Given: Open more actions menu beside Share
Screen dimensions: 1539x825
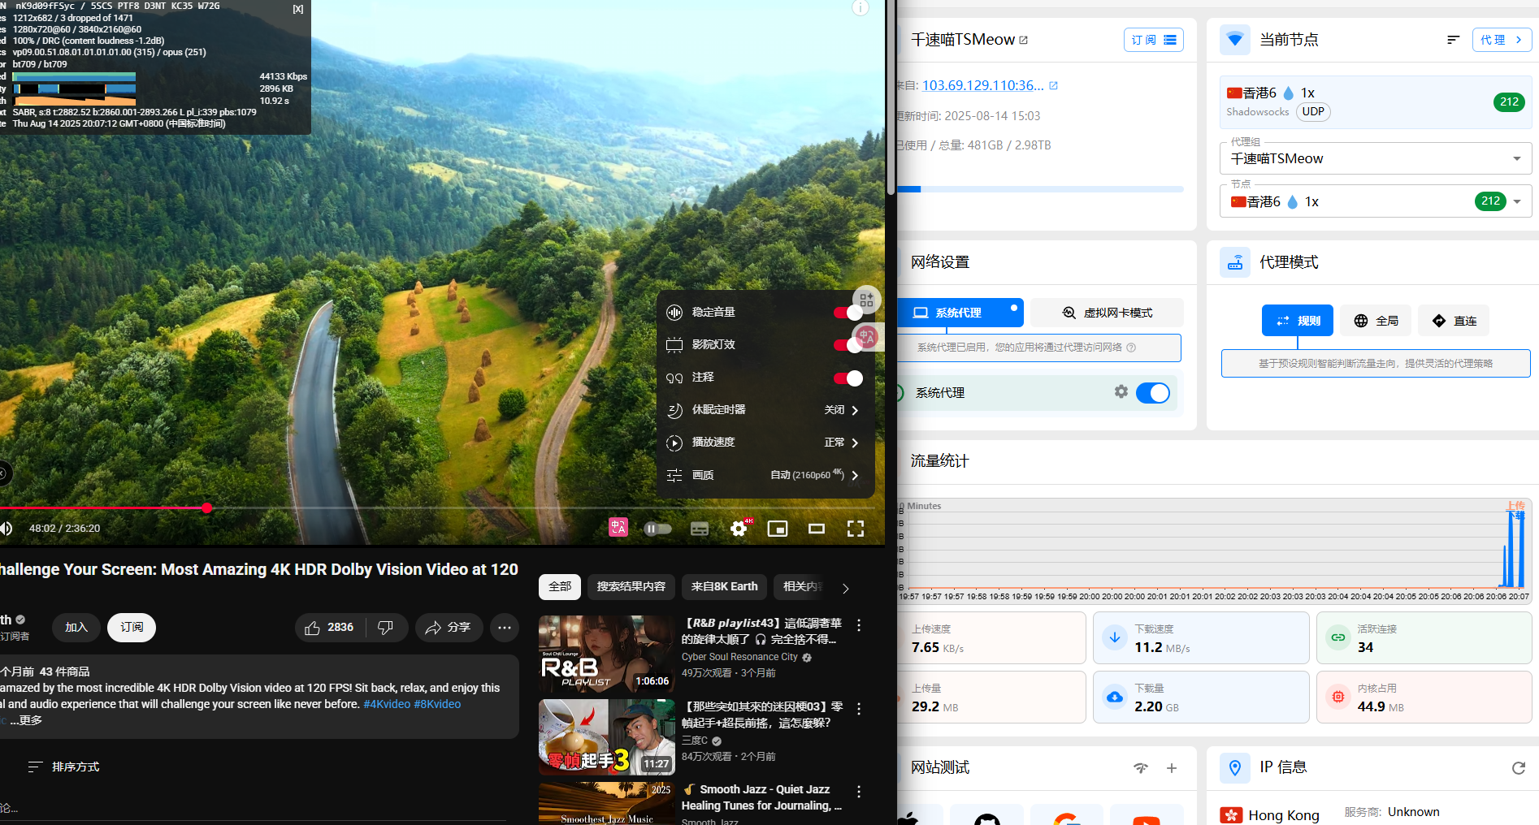Looking at the screenshot, I should pos(505,628).
